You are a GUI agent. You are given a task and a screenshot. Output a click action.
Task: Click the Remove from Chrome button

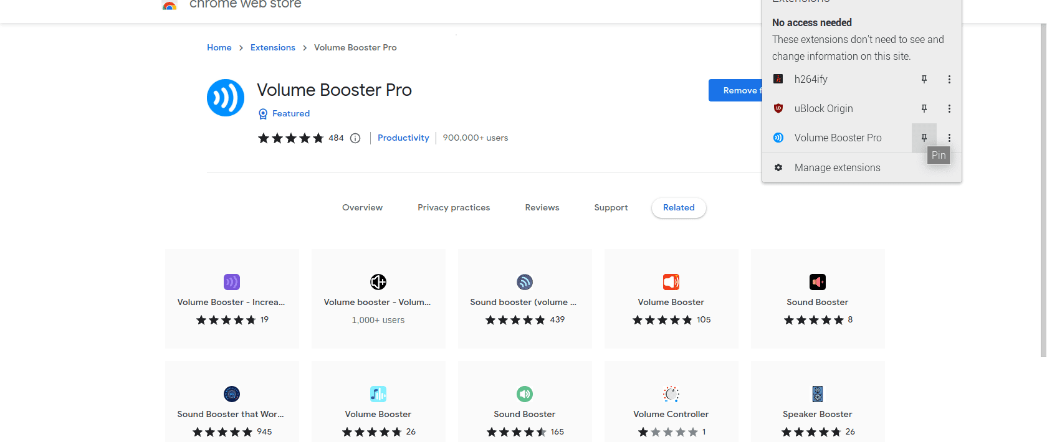[x=735, y=90]
